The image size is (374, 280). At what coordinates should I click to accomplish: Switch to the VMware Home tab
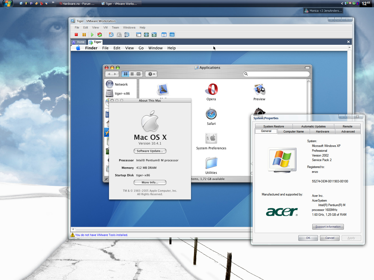click(78, 42)
